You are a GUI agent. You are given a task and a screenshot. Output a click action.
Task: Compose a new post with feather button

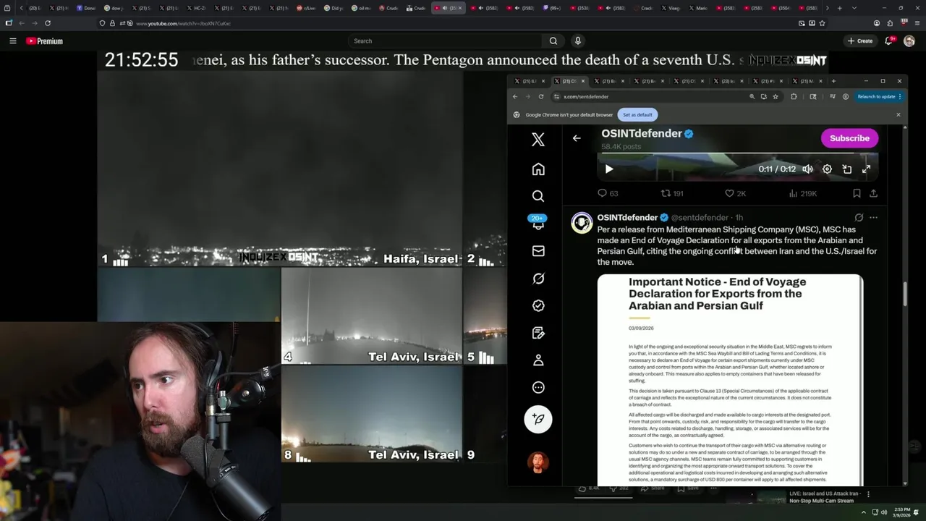(538, 419)
